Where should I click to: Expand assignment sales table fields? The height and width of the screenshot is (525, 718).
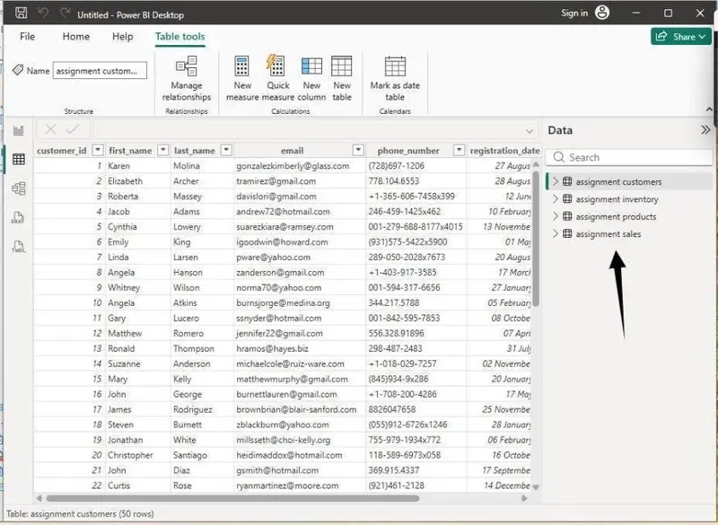tap(556, 233)
